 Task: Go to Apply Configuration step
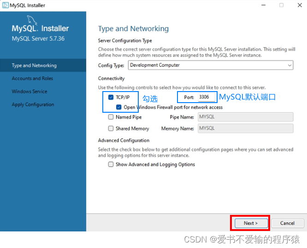point(33,104)
